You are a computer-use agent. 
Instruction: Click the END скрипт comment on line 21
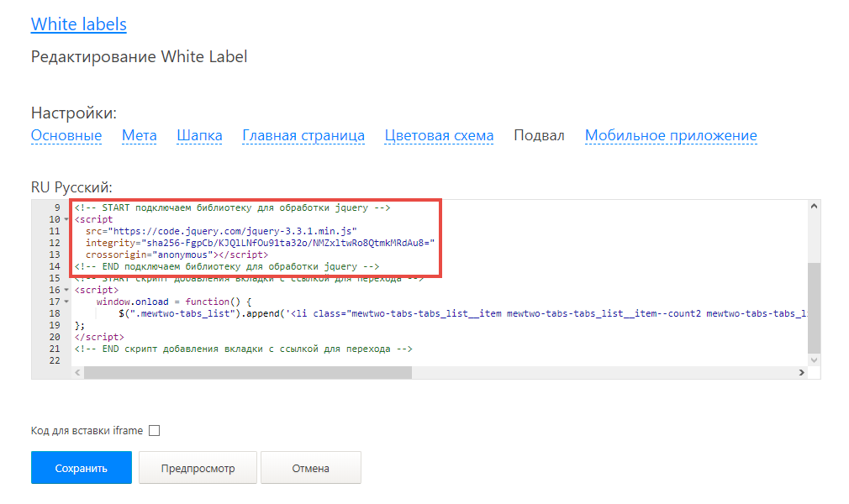coord(244,349)
